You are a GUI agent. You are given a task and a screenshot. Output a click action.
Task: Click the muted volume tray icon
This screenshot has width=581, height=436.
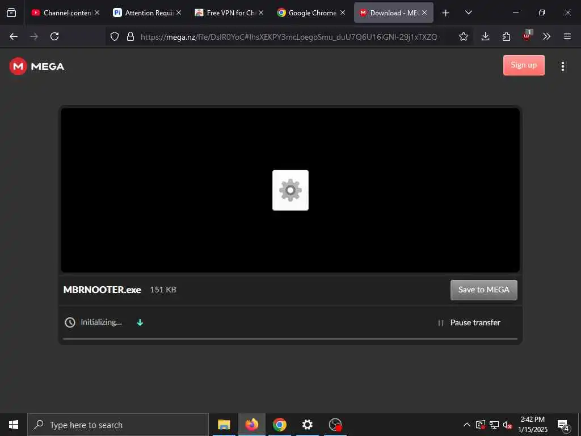pyautogui.click(x=507, y=425)
